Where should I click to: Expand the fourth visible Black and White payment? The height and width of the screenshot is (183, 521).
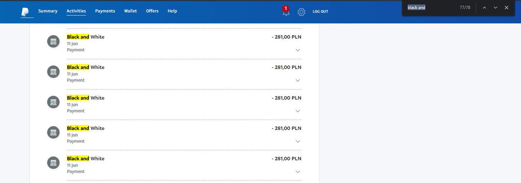[298, 141]
